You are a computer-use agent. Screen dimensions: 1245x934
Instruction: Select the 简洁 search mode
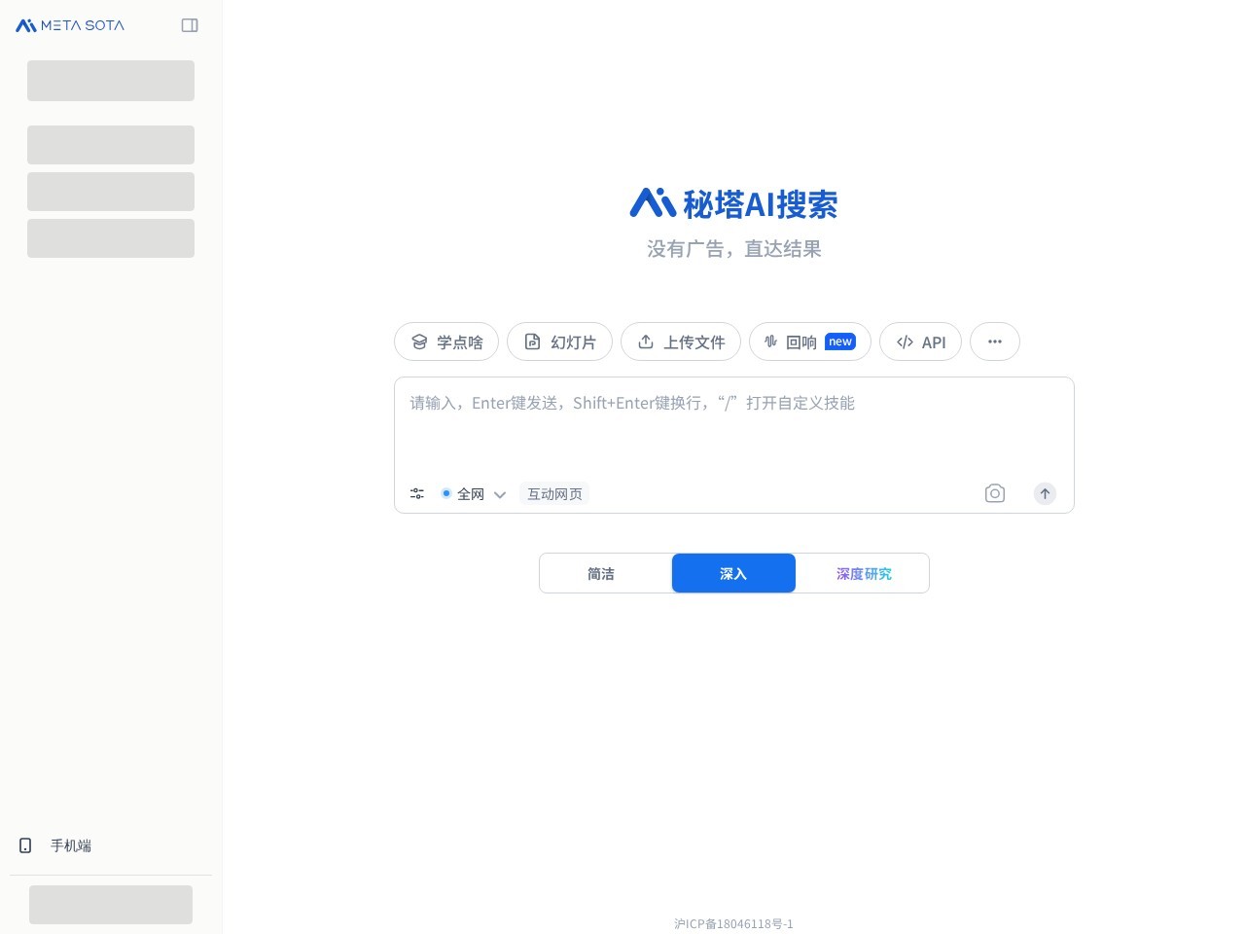(x=601, y=573)
